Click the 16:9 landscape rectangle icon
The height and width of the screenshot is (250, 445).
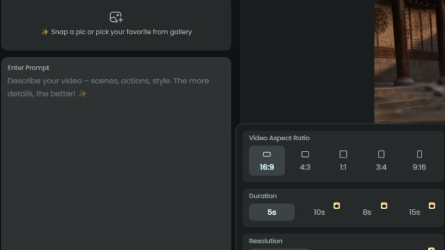coord(267,154)
